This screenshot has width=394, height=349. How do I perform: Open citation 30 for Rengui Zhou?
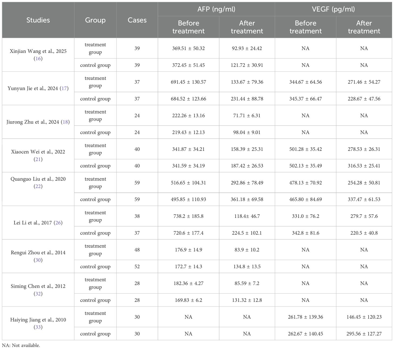pos(38,260)
